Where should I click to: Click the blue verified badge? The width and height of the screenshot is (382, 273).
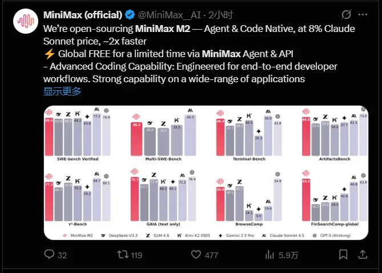[x=130, y=13]
